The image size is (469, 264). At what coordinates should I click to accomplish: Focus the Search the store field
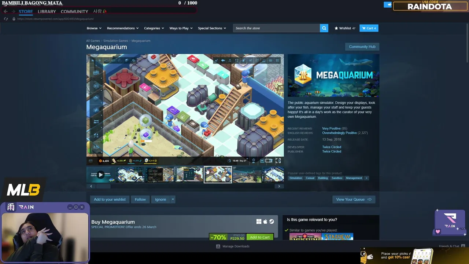point(277,28)
